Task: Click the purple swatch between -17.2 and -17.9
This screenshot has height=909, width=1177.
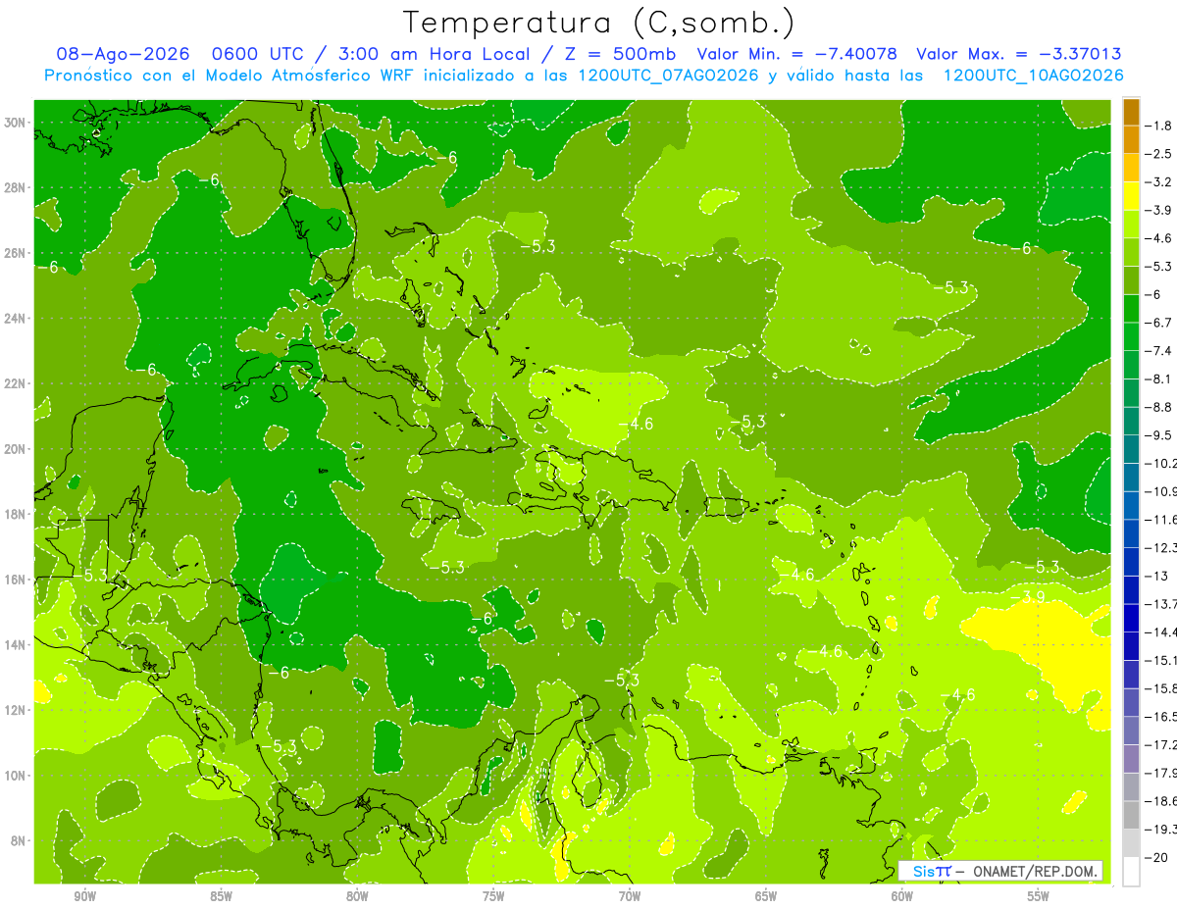Action: point(1131,759)
